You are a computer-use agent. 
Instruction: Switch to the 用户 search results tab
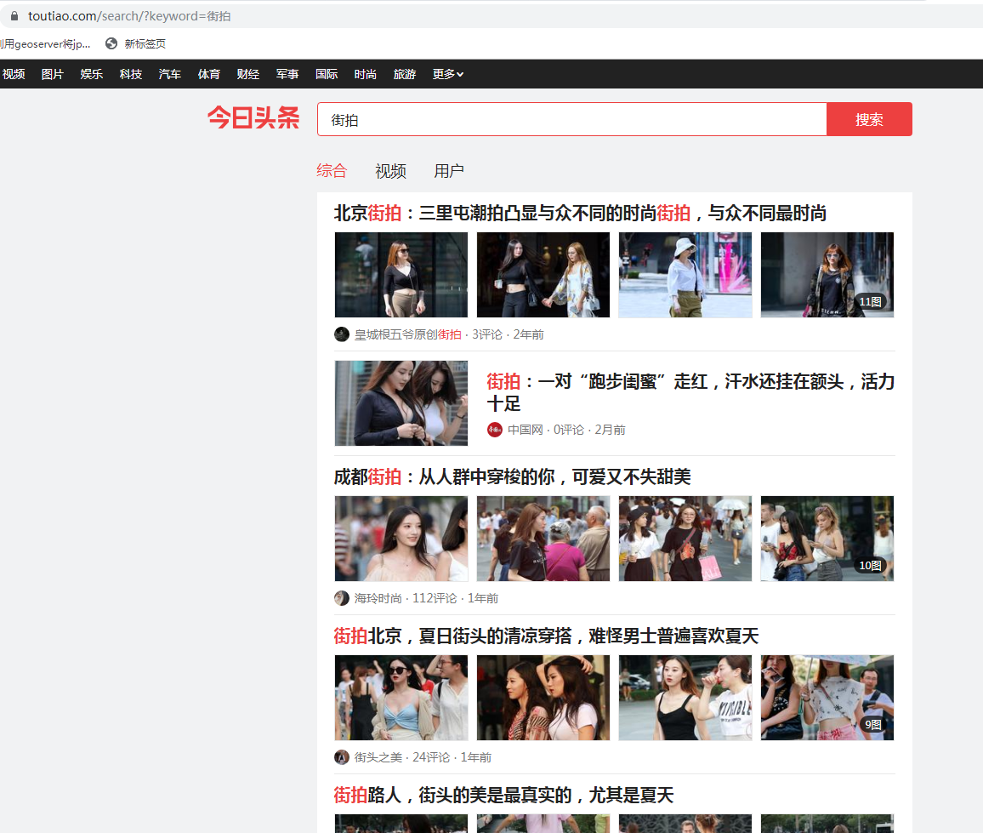click(x=449, y=171)
